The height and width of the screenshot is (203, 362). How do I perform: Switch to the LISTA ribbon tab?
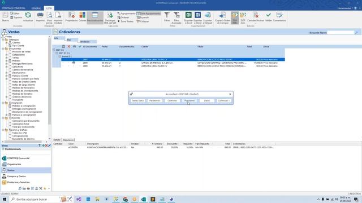[49, 8]
